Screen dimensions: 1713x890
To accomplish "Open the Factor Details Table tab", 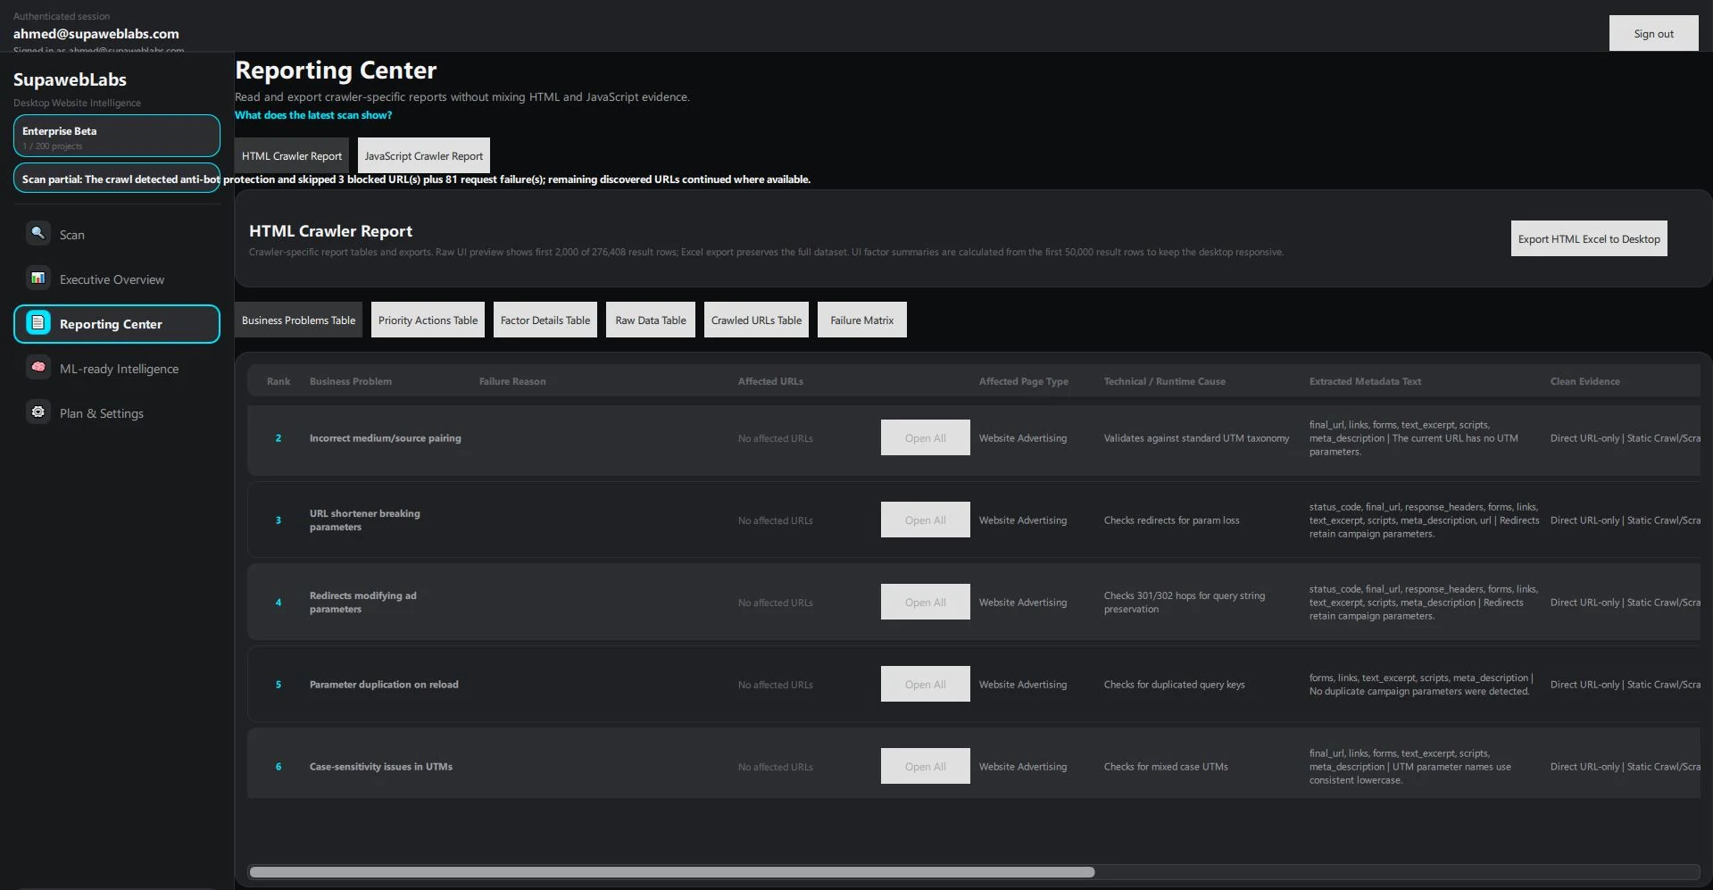I will (545, 320).
